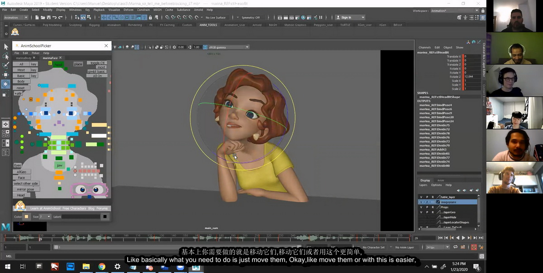Image resolution: width=543 pixels, height=273 pixels.
Task: Click the jaw control button
Action: point(59,165)
